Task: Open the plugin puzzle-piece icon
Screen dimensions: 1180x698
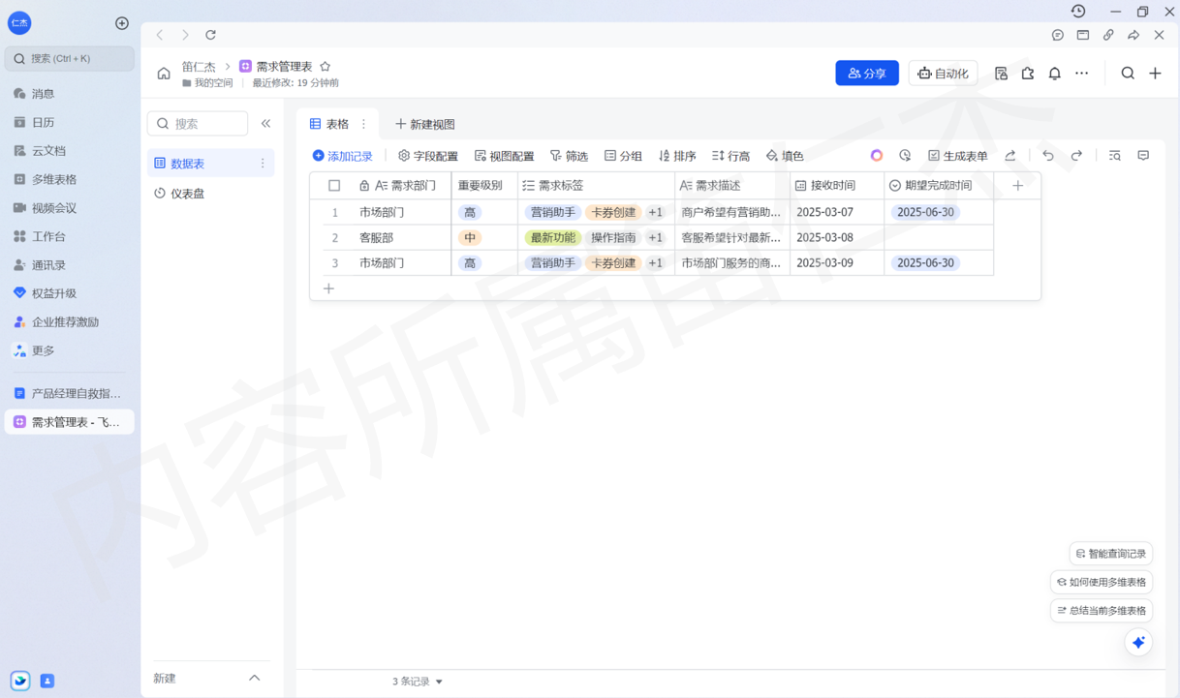Action: pos(1028,74)
